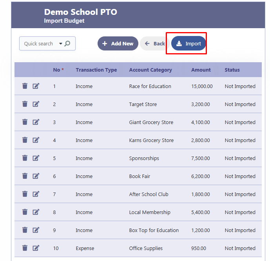The width and height of the screenshot is (270, 261).
Task: Sort by Amount column header
Action: [201, 70]
